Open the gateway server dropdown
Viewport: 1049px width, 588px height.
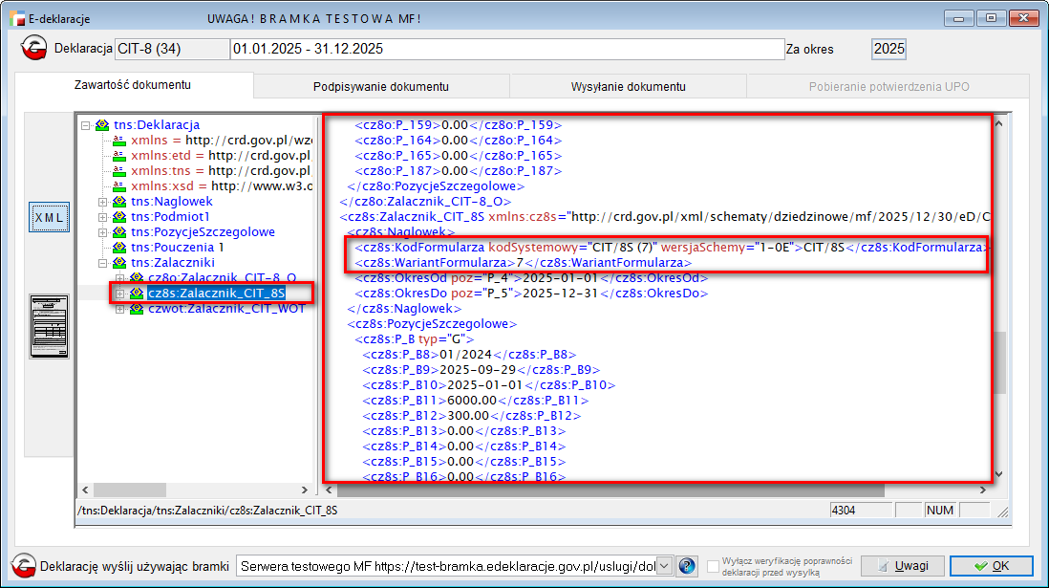(x=665, y=566)
